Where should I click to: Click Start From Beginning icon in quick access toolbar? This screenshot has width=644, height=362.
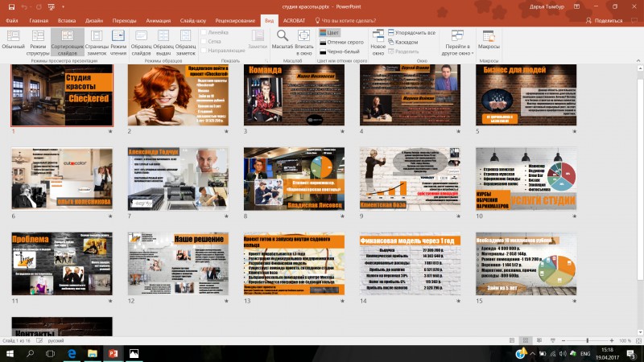pyautogui.click(x=52, y=6)
